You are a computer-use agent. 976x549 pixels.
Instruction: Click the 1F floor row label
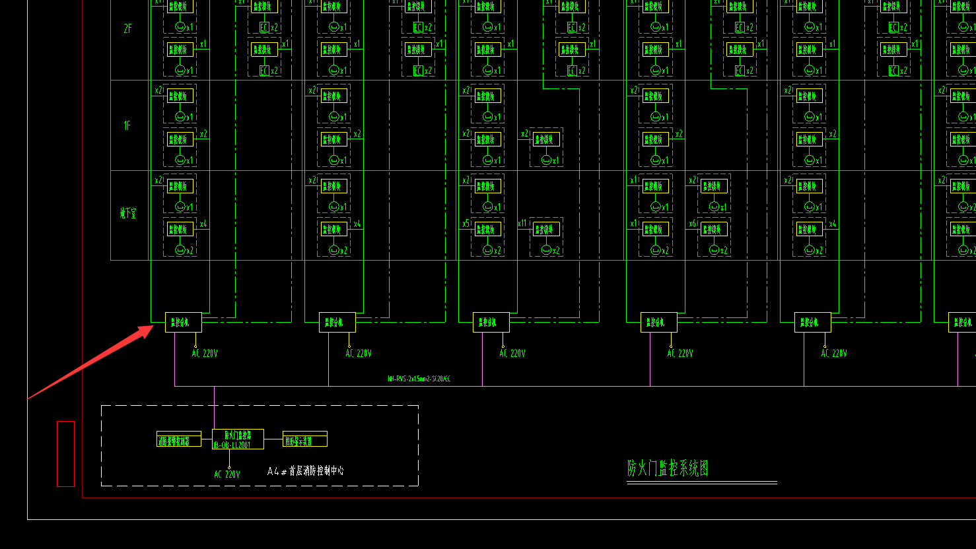pos(127,125)
